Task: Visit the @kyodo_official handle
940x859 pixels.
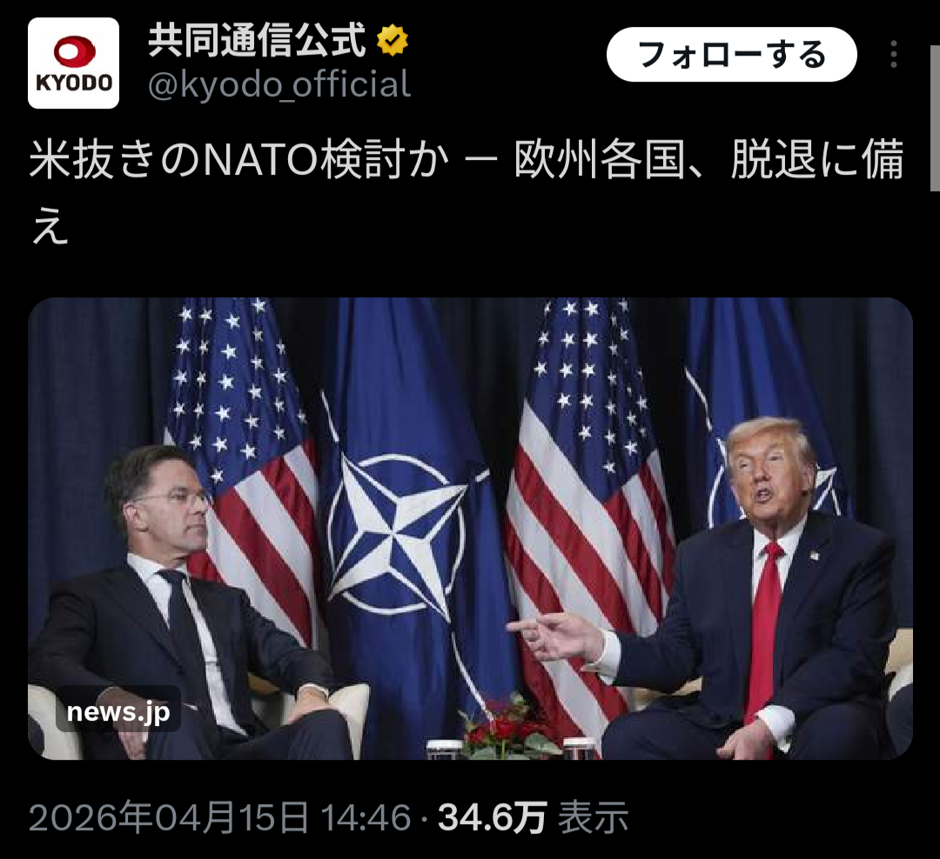Action: pos(279,84)
